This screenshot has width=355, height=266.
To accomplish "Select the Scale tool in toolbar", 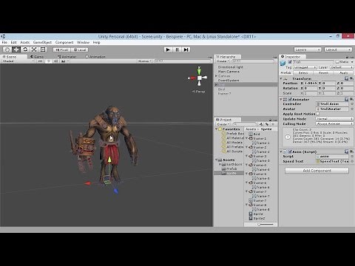I will (34, 50).
